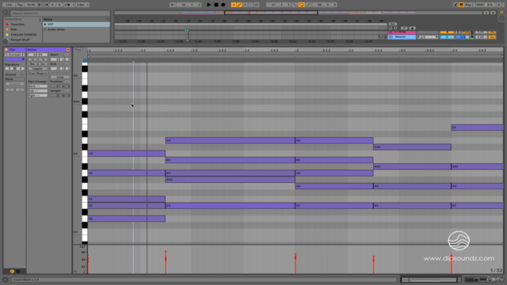The image size is (507, 285).
Task: Click the Arrangement Record button
Action: (223, 5)
